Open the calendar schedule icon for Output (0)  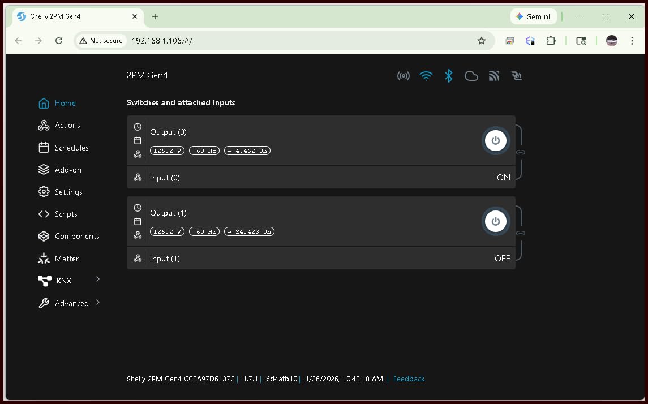tap(138, 140)
